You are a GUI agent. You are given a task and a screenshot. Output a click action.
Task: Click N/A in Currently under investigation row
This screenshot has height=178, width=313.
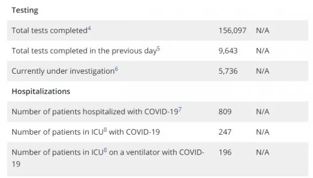click(263, 71)
